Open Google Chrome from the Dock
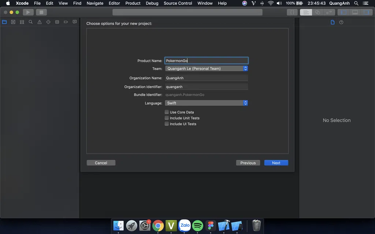This screenshot has height=234, width=375. 158,226
